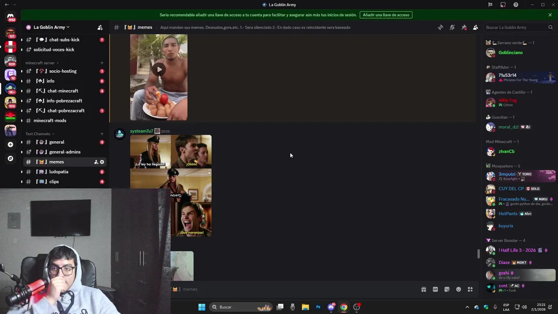558x314 pixels.
Task: Create invite icon on memes channel
Action: [x=96, y=162]
